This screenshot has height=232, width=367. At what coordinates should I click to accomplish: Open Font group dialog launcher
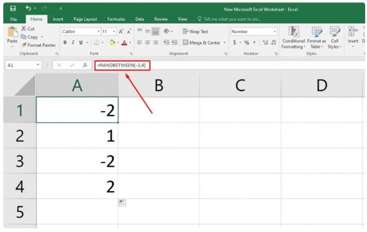click(x=131, y=54)
